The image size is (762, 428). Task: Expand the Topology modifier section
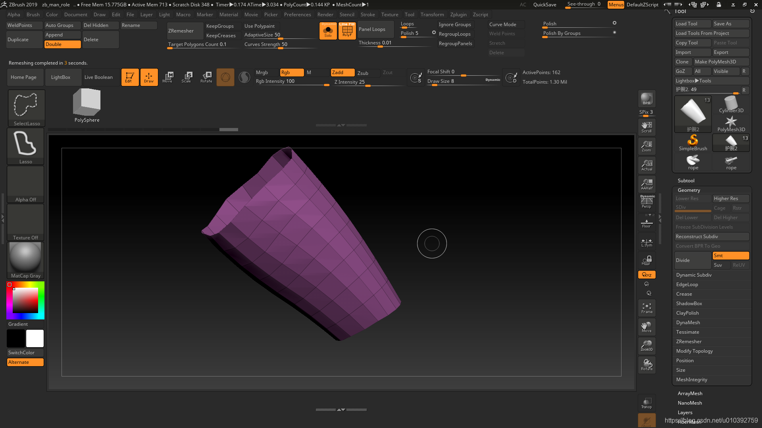coord(695,351)
